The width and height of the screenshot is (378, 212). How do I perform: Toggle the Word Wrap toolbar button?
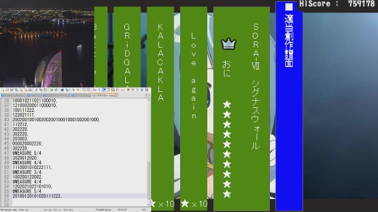(x=94, y=90)
